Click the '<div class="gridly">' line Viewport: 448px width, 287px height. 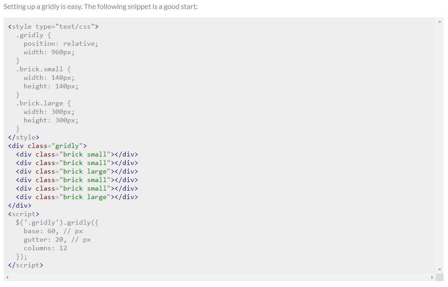(48, 146)
